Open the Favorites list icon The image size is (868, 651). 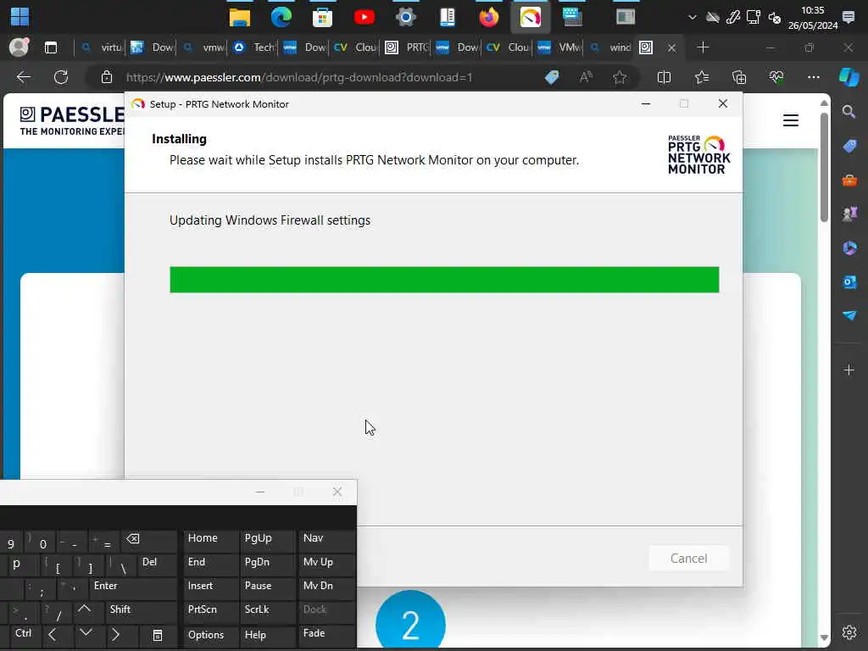[x=701, y=77]
